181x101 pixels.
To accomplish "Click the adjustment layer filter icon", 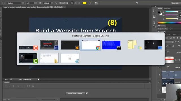I will pyautogui.click(x=174, y=38).
